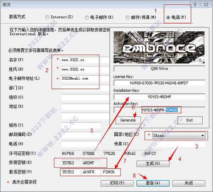Click license key segment 7P020
Screen dimensions: 213x192
(x=111, y=154)
